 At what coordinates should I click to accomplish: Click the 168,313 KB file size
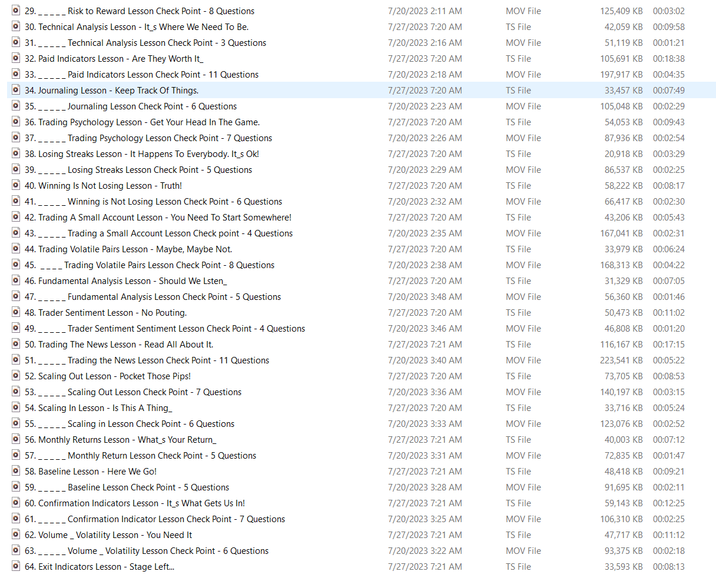621,265
